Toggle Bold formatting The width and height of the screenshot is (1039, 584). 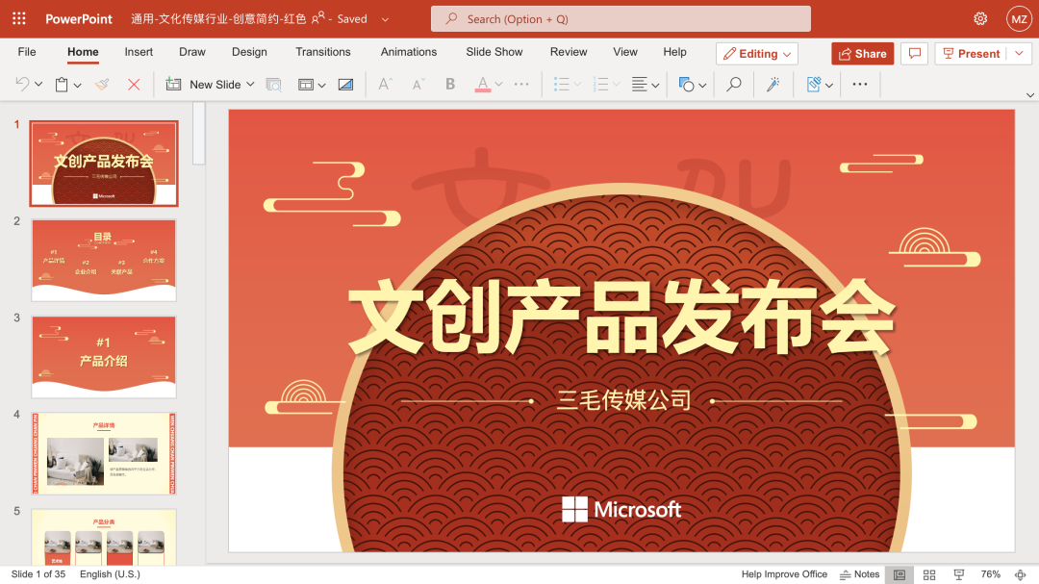tap(450, 85)
